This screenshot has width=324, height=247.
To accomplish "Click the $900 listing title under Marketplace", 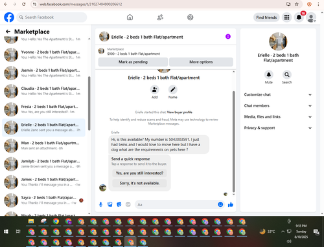I will coord(133,54).
